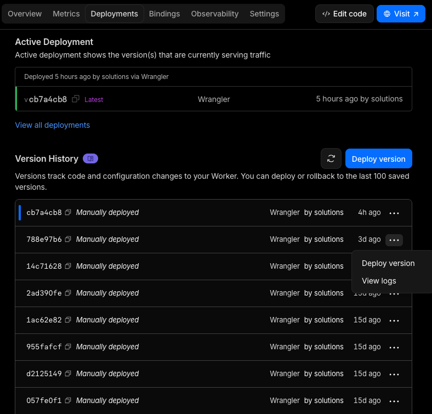432x414 pixels.
Task: Click '3d ago' timestamp for 788e97b6
Action: coord(369,239)
